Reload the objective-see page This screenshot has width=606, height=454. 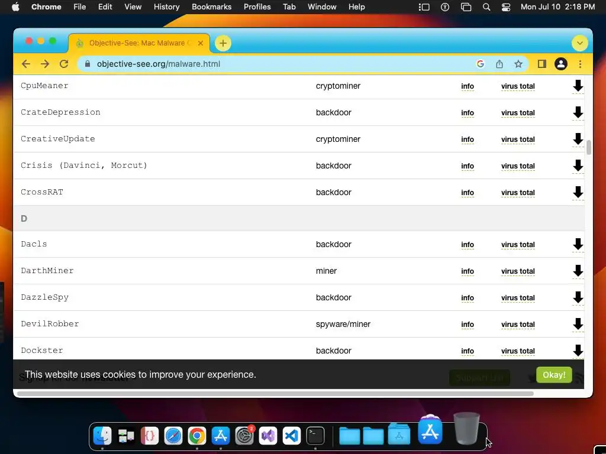64,64
